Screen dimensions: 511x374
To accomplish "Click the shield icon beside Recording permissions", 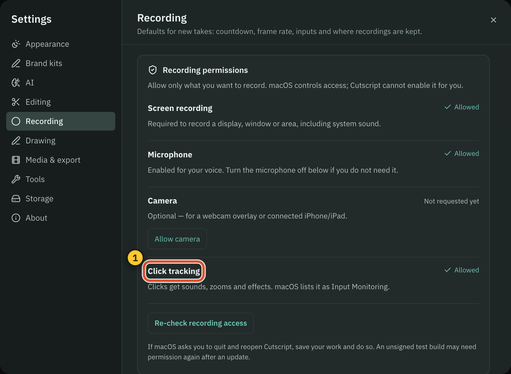I will tap(153, 70).
